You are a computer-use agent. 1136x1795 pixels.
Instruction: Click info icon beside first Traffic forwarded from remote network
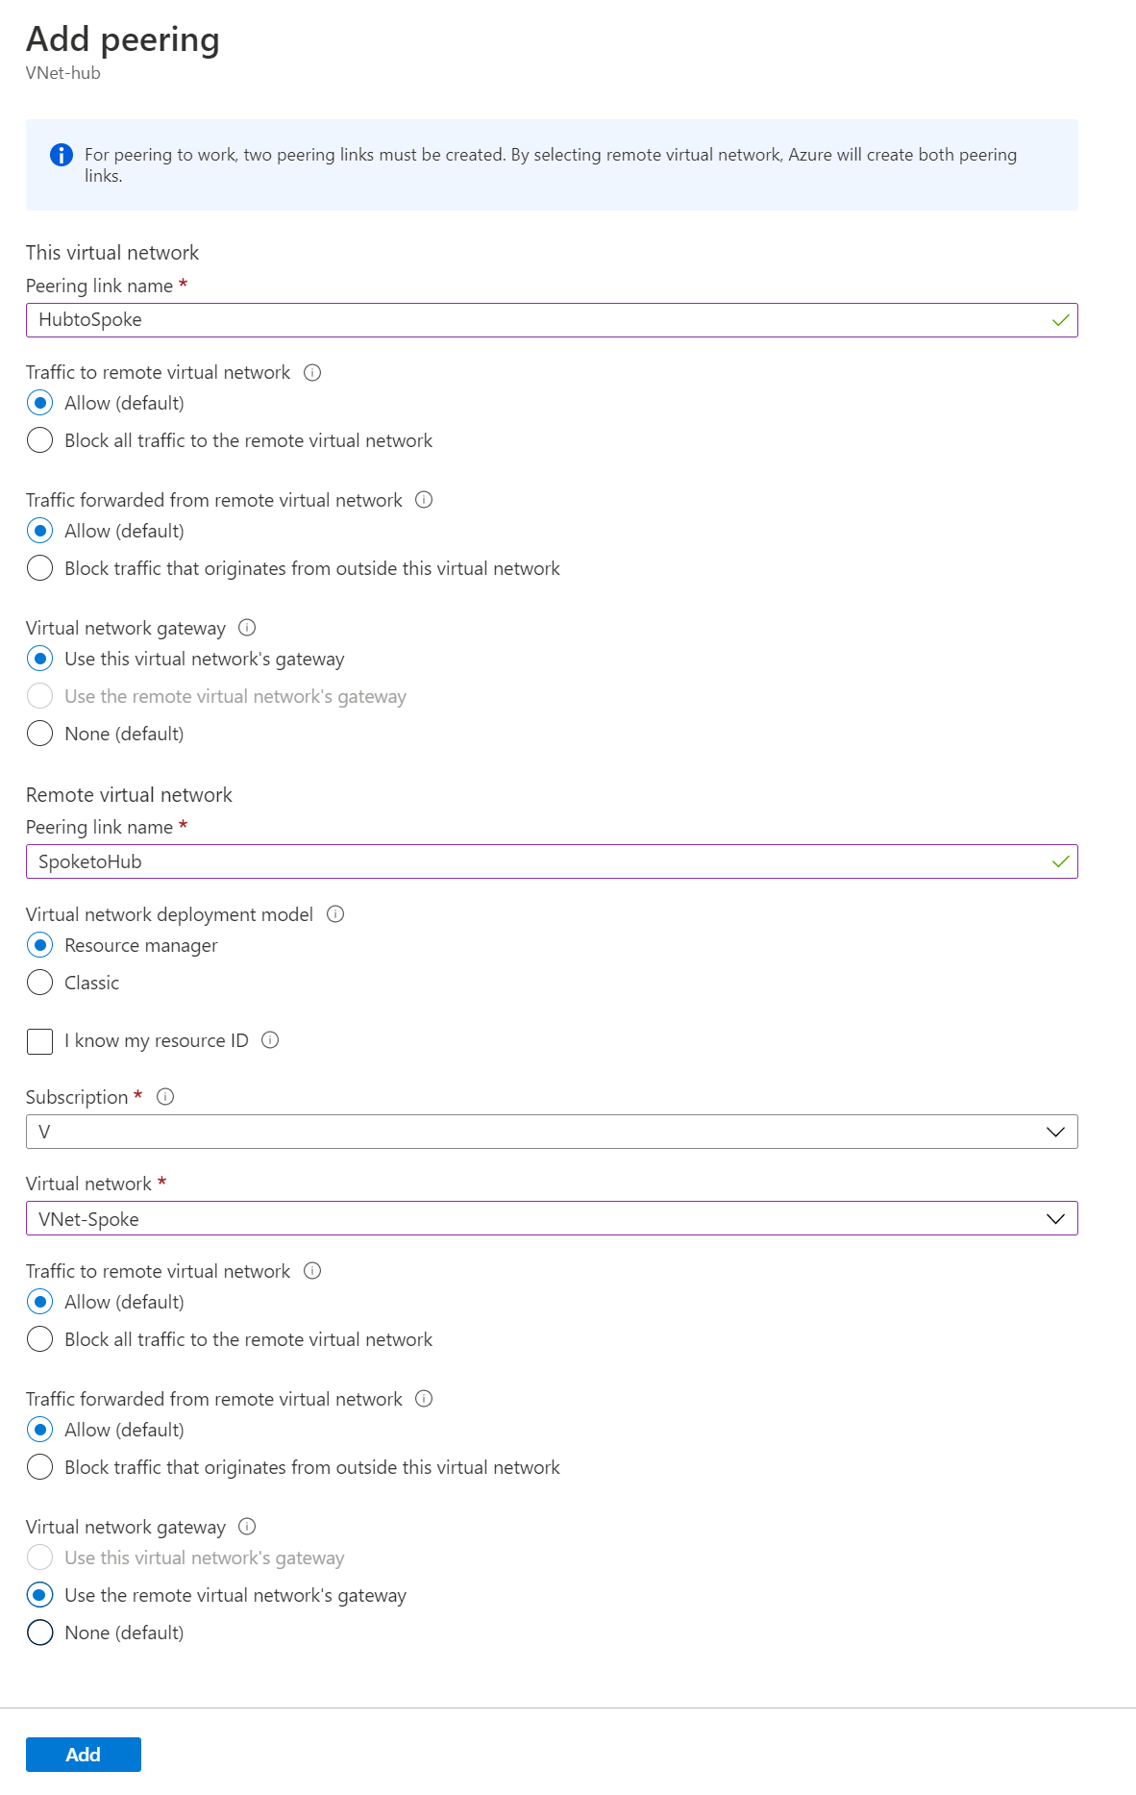(424, 500)
